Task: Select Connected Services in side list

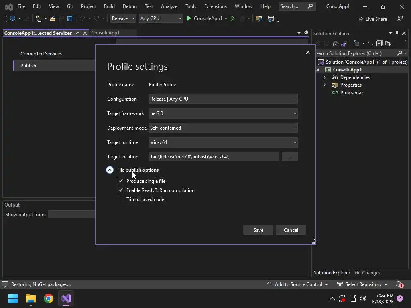Action: tap(41, 53)
